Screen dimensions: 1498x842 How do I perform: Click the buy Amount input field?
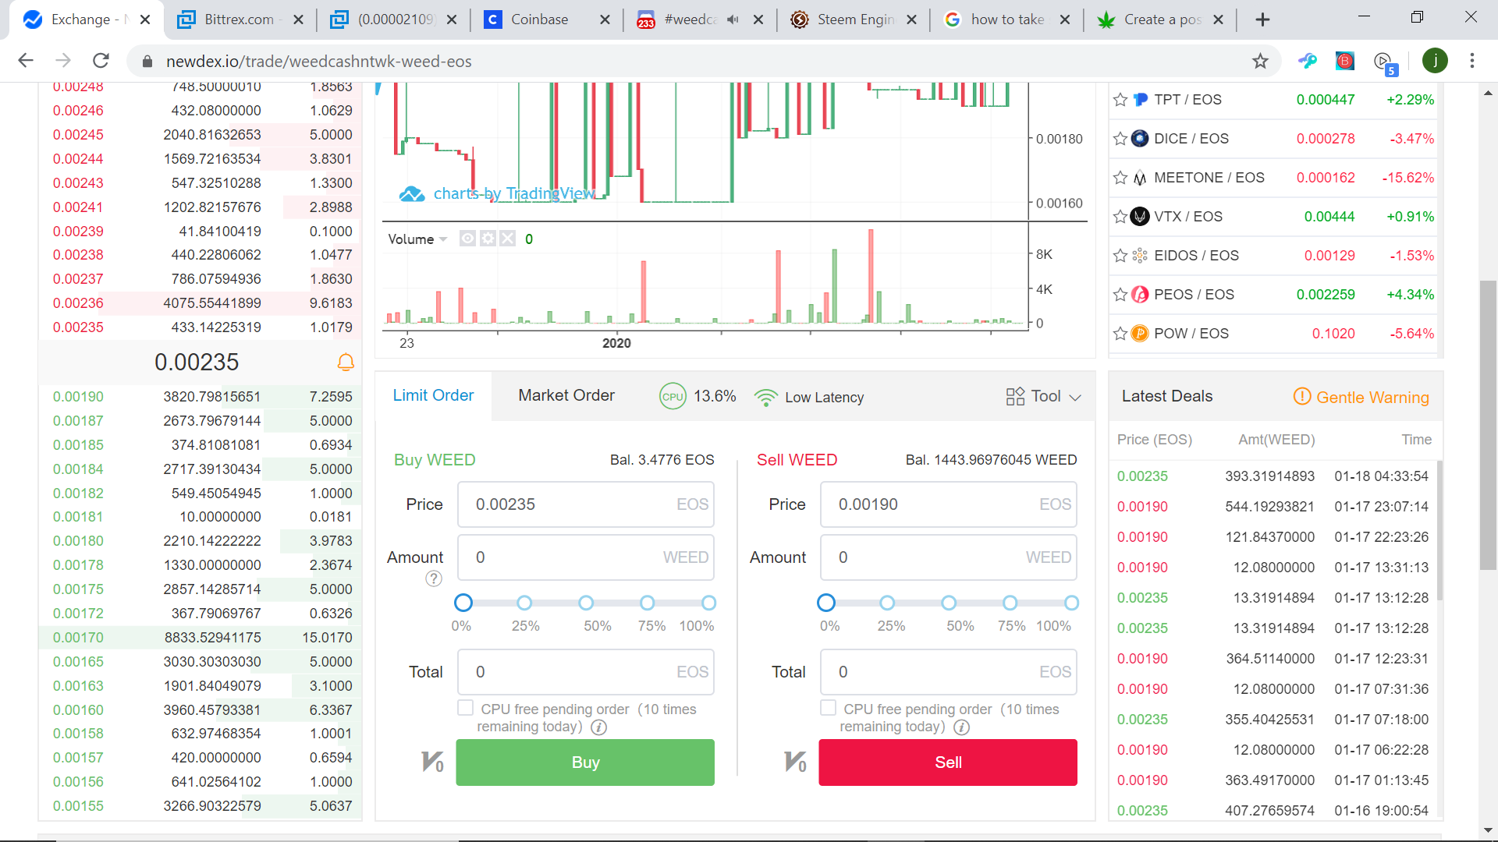tap(585, 557)
